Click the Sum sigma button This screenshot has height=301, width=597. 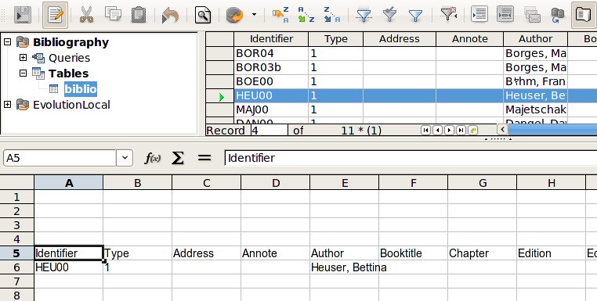177,158
